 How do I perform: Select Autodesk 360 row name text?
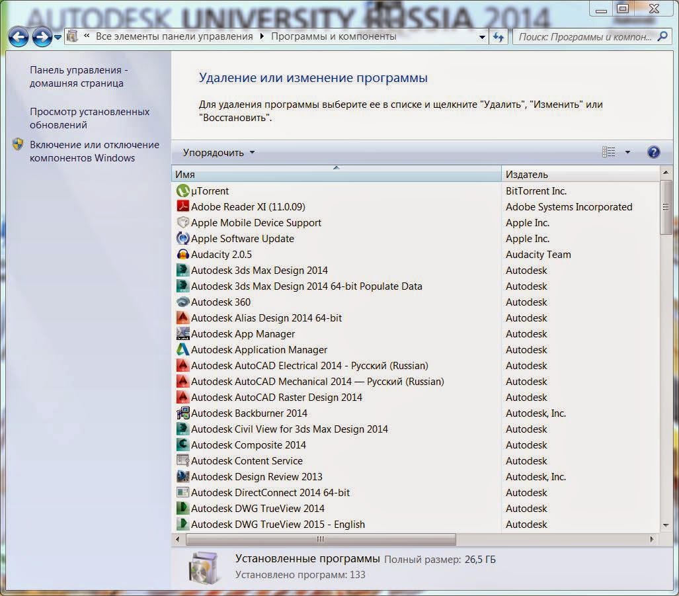click(x=221, y=302)
